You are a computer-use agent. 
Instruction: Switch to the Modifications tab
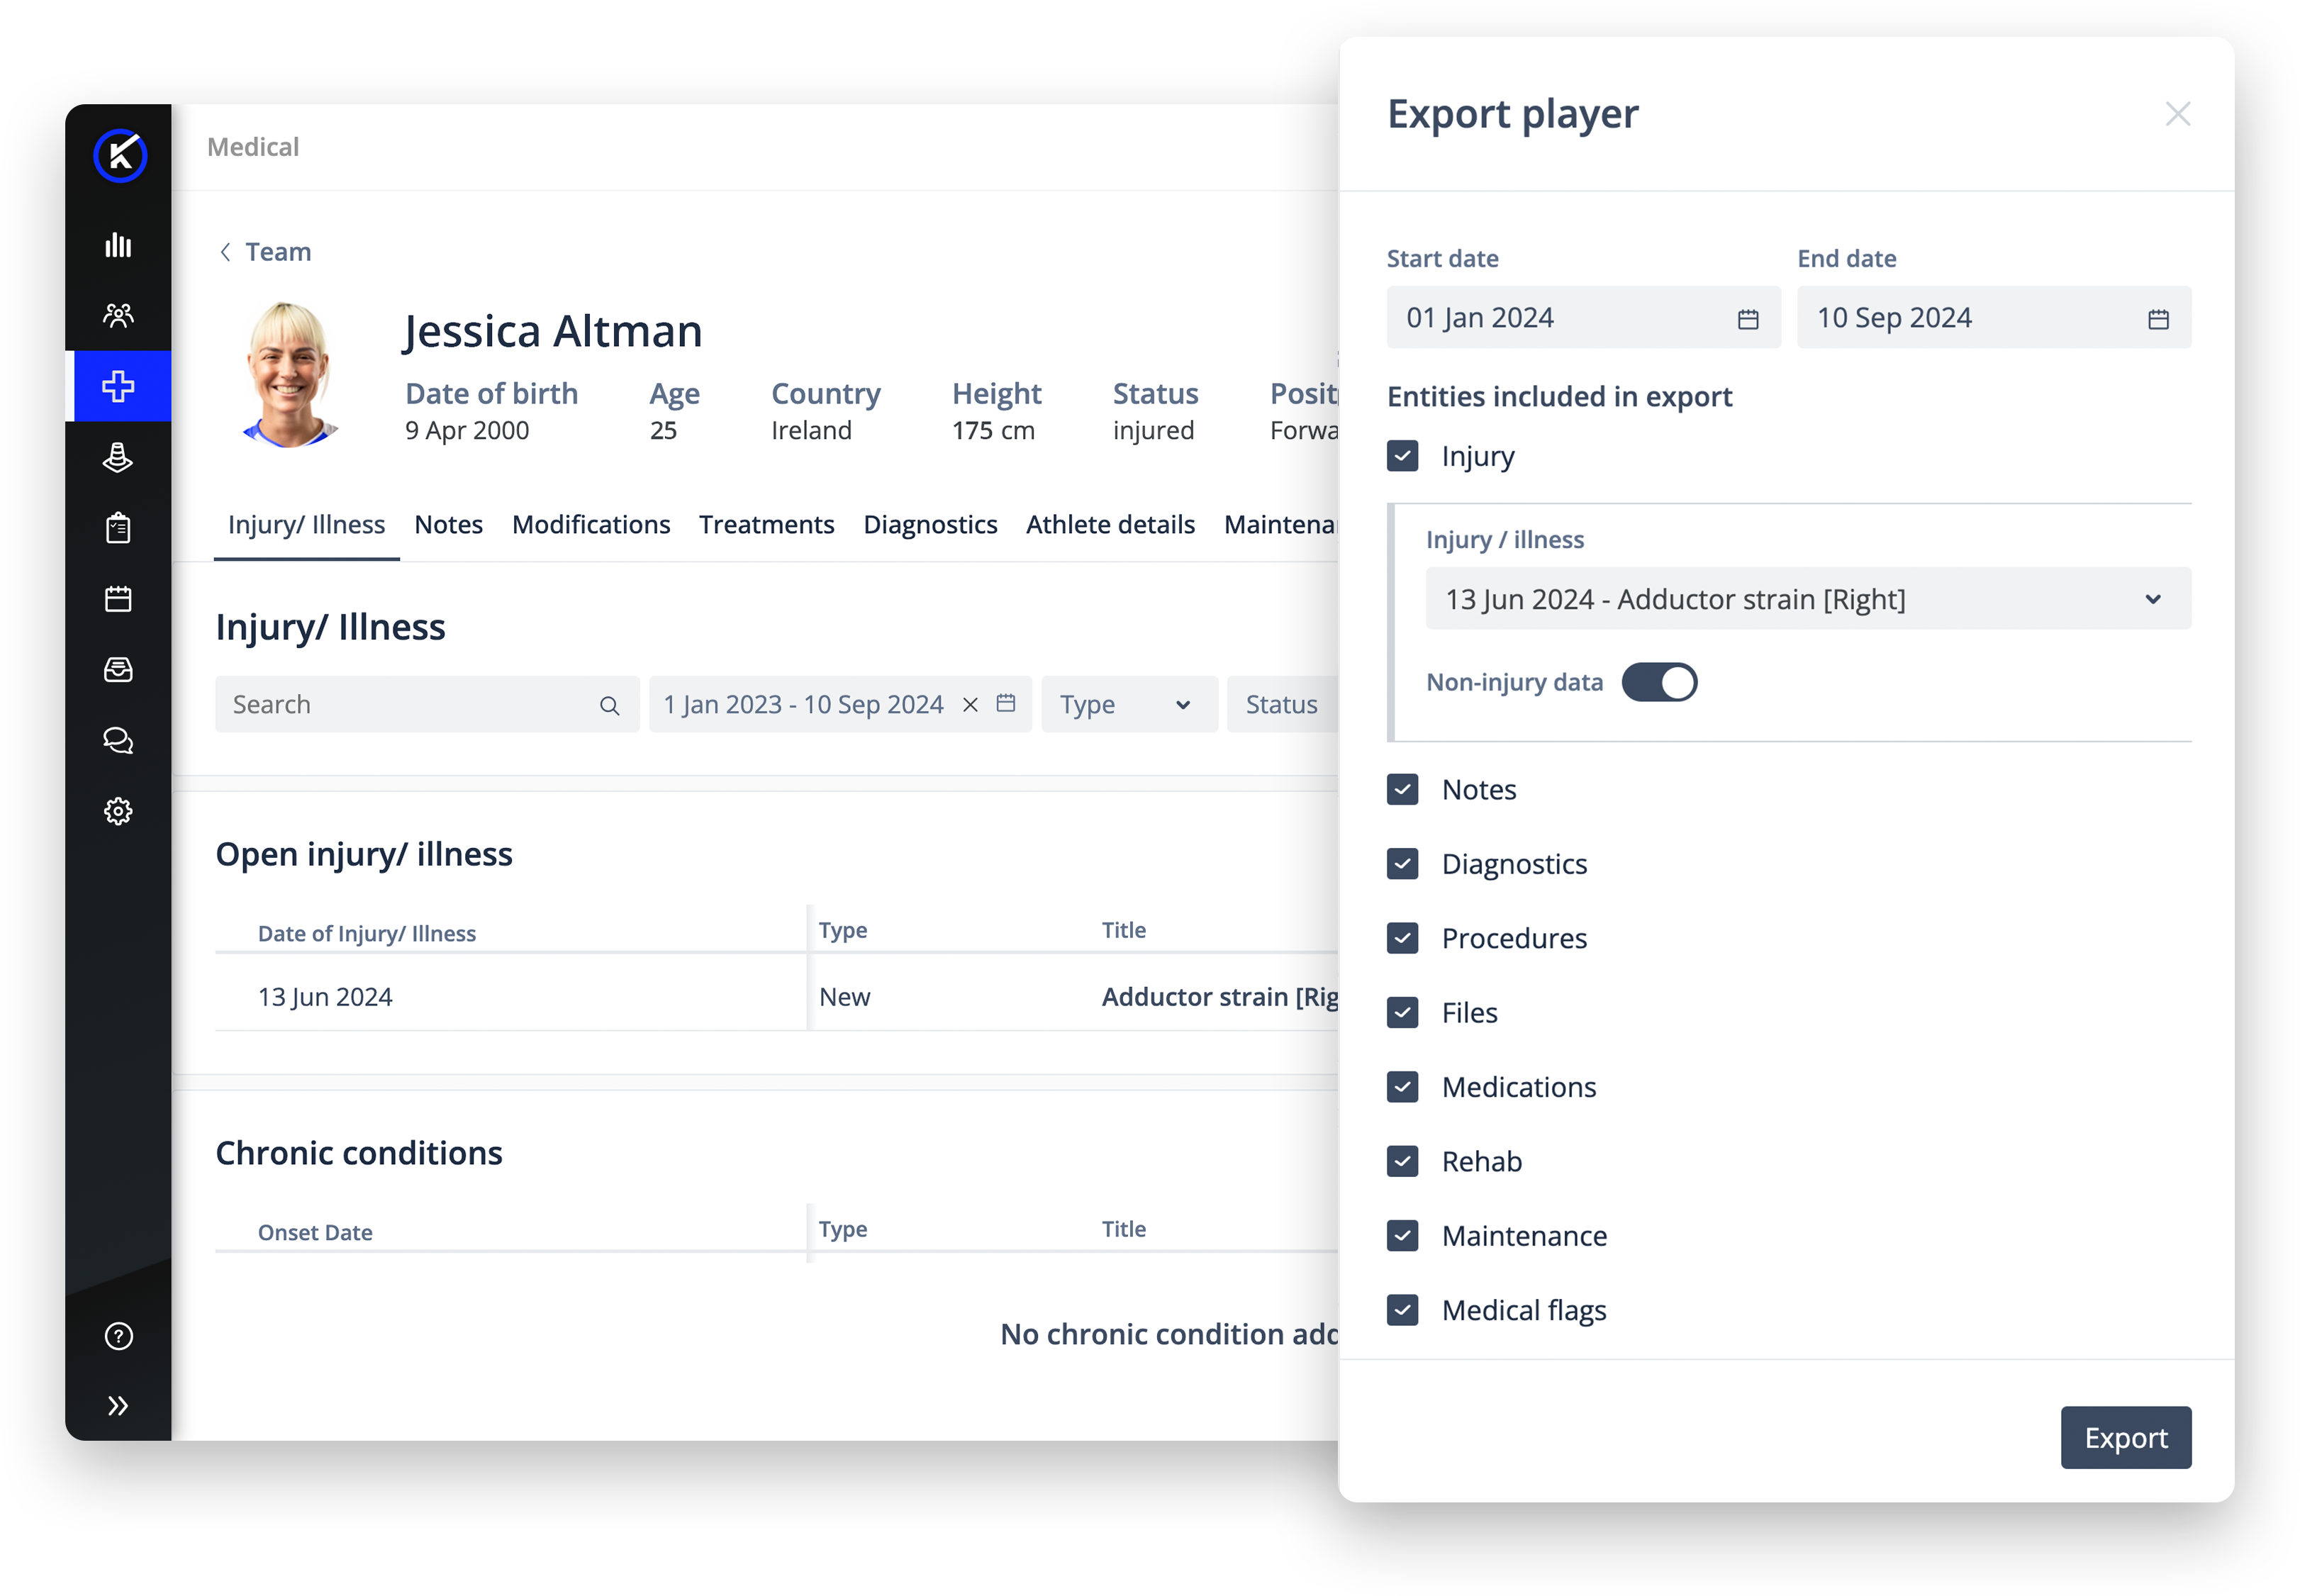(591, 525)
